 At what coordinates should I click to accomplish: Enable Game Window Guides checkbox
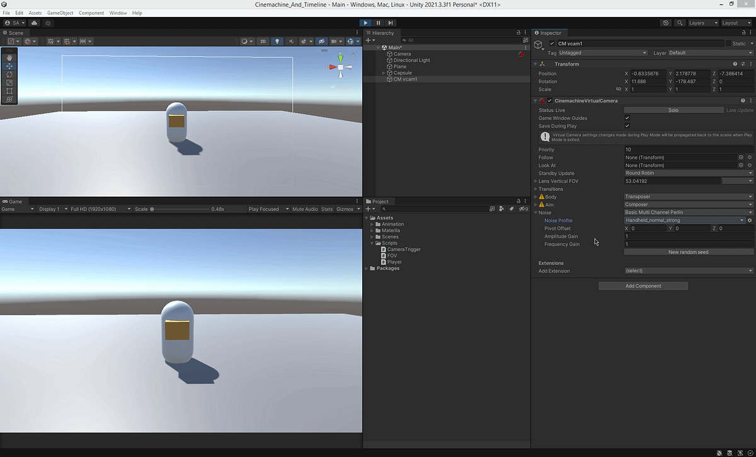pyautogui.click(x=627, y=118)
